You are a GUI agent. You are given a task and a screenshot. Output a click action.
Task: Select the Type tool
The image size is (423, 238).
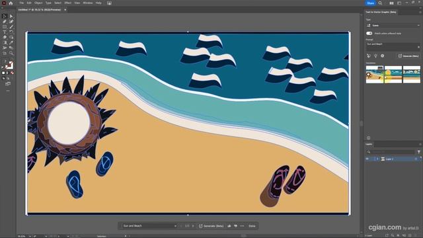[x=5, y=32]
